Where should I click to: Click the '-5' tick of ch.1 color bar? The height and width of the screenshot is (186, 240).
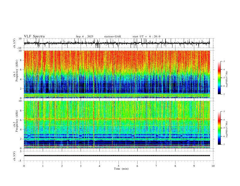click(223, 78)
